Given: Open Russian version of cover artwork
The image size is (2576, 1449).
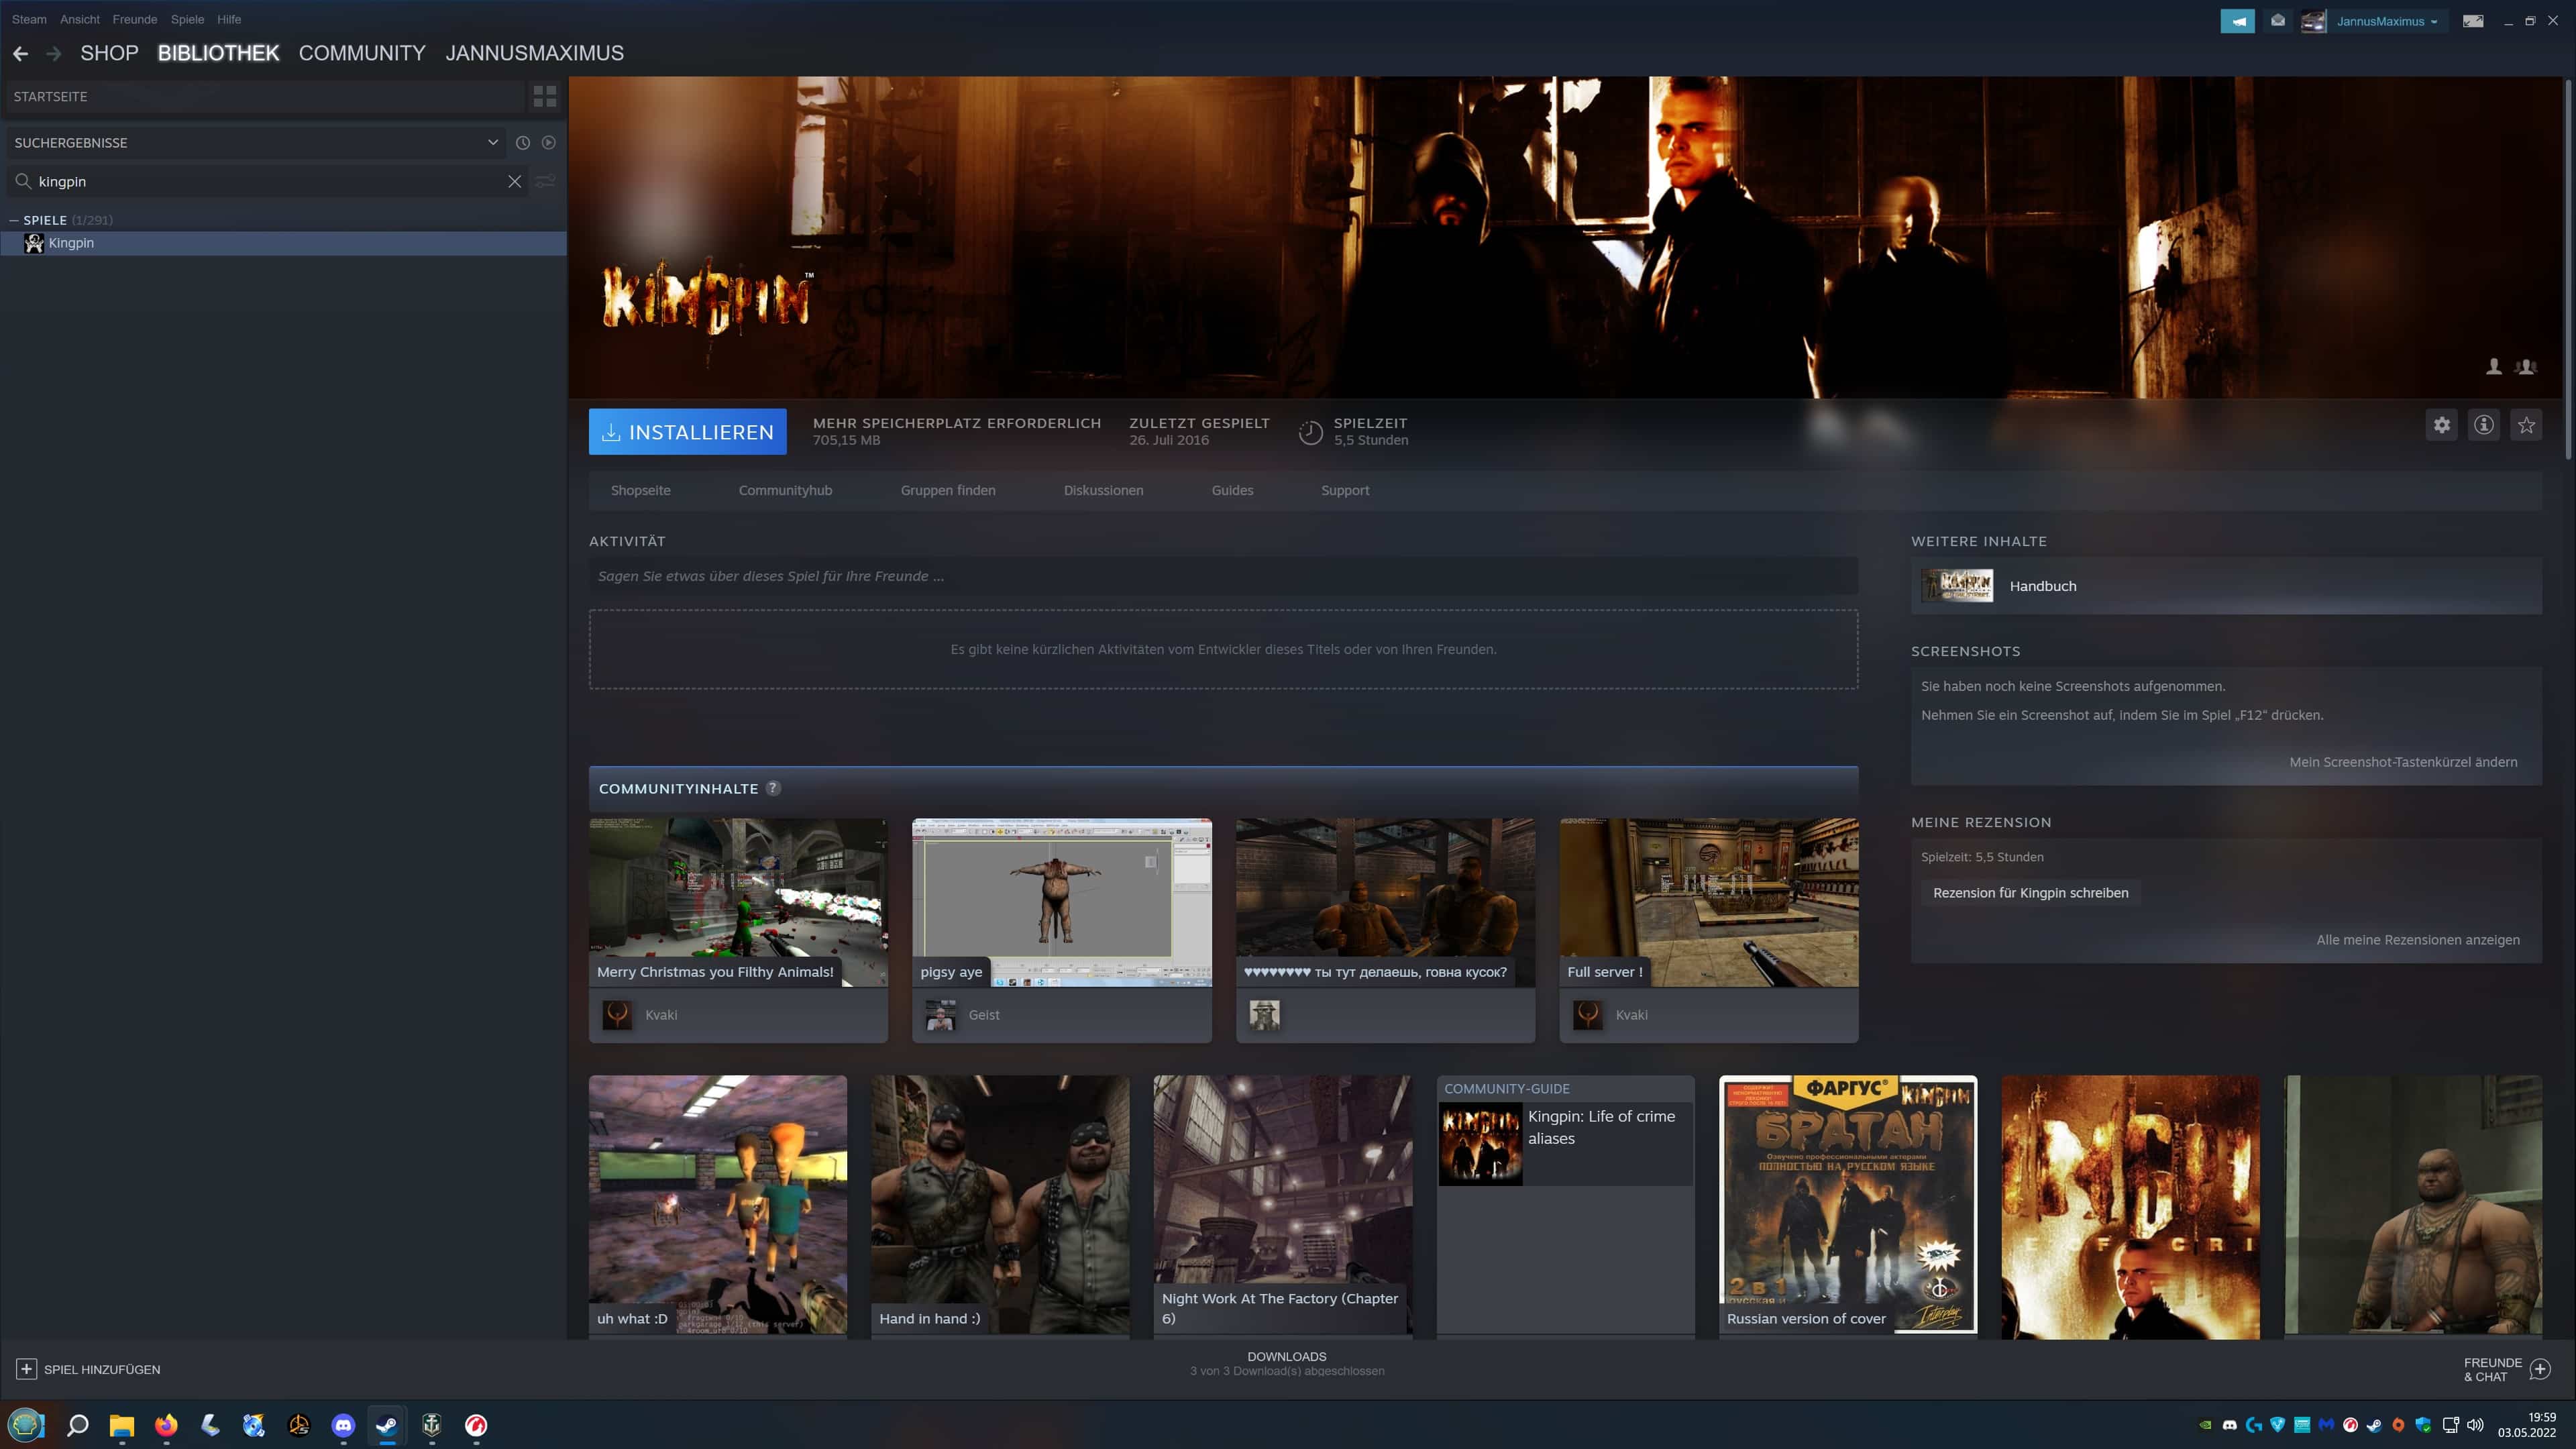Looking at the screenshot, I should pyautogui.click(x=1848, y=1205).
